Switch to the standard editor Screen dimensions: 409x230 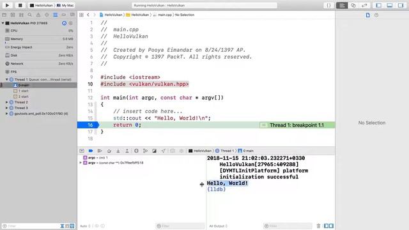tap(342, 5)
